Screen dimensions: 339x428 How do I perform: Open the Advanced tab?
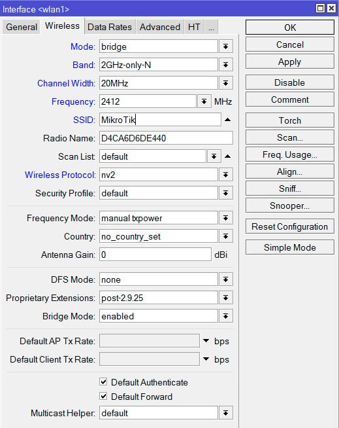(x=160, y=27)
